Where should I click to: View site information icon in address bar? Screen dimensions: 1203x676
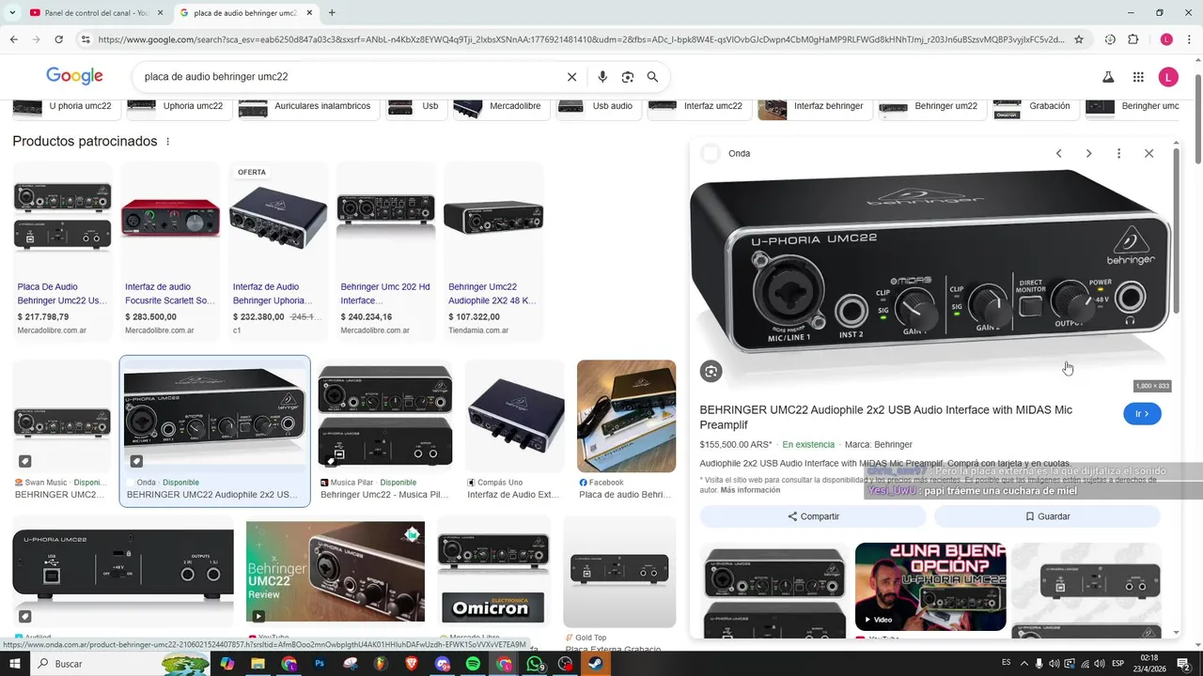86,39
